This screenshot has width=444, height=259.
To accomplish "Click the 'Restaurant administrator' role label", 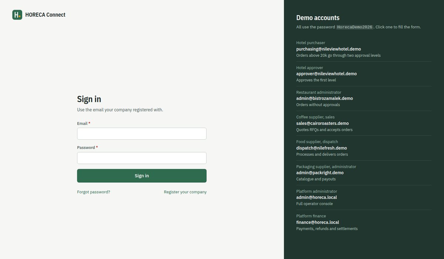I will point(319,92).
